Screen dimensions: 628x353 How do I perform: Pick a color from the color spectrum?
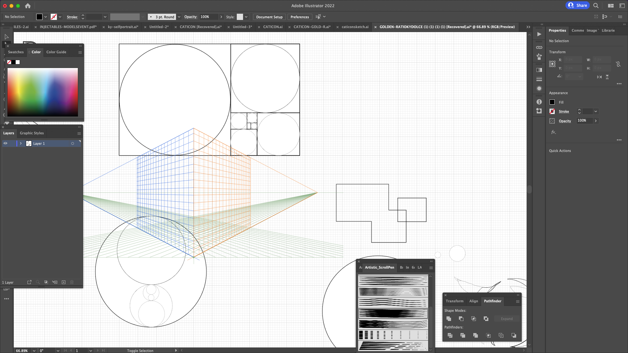pos(43,92)
